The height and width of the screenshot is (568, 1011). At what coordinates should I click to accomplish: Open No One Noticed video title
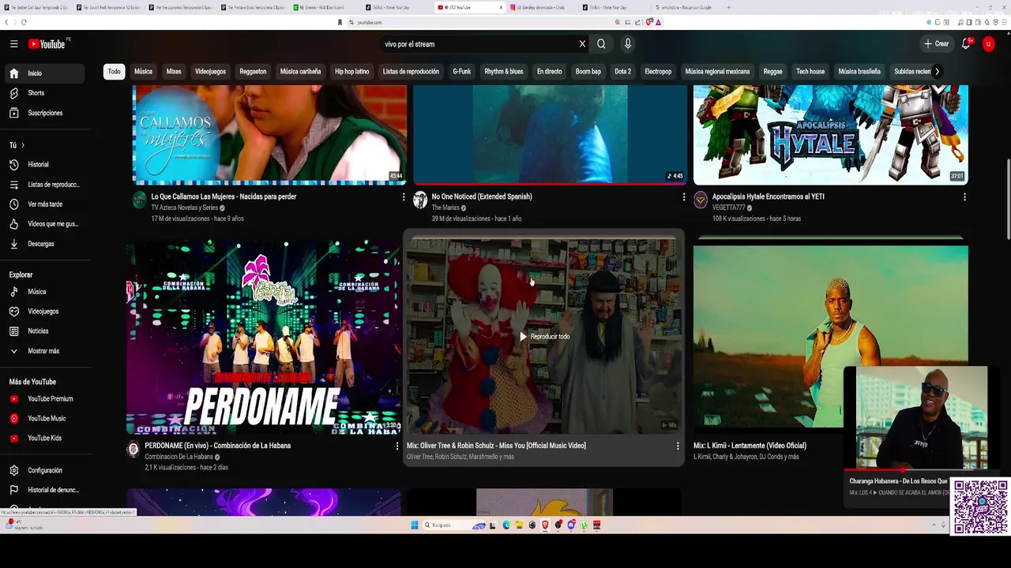click(x=482, y=196)
